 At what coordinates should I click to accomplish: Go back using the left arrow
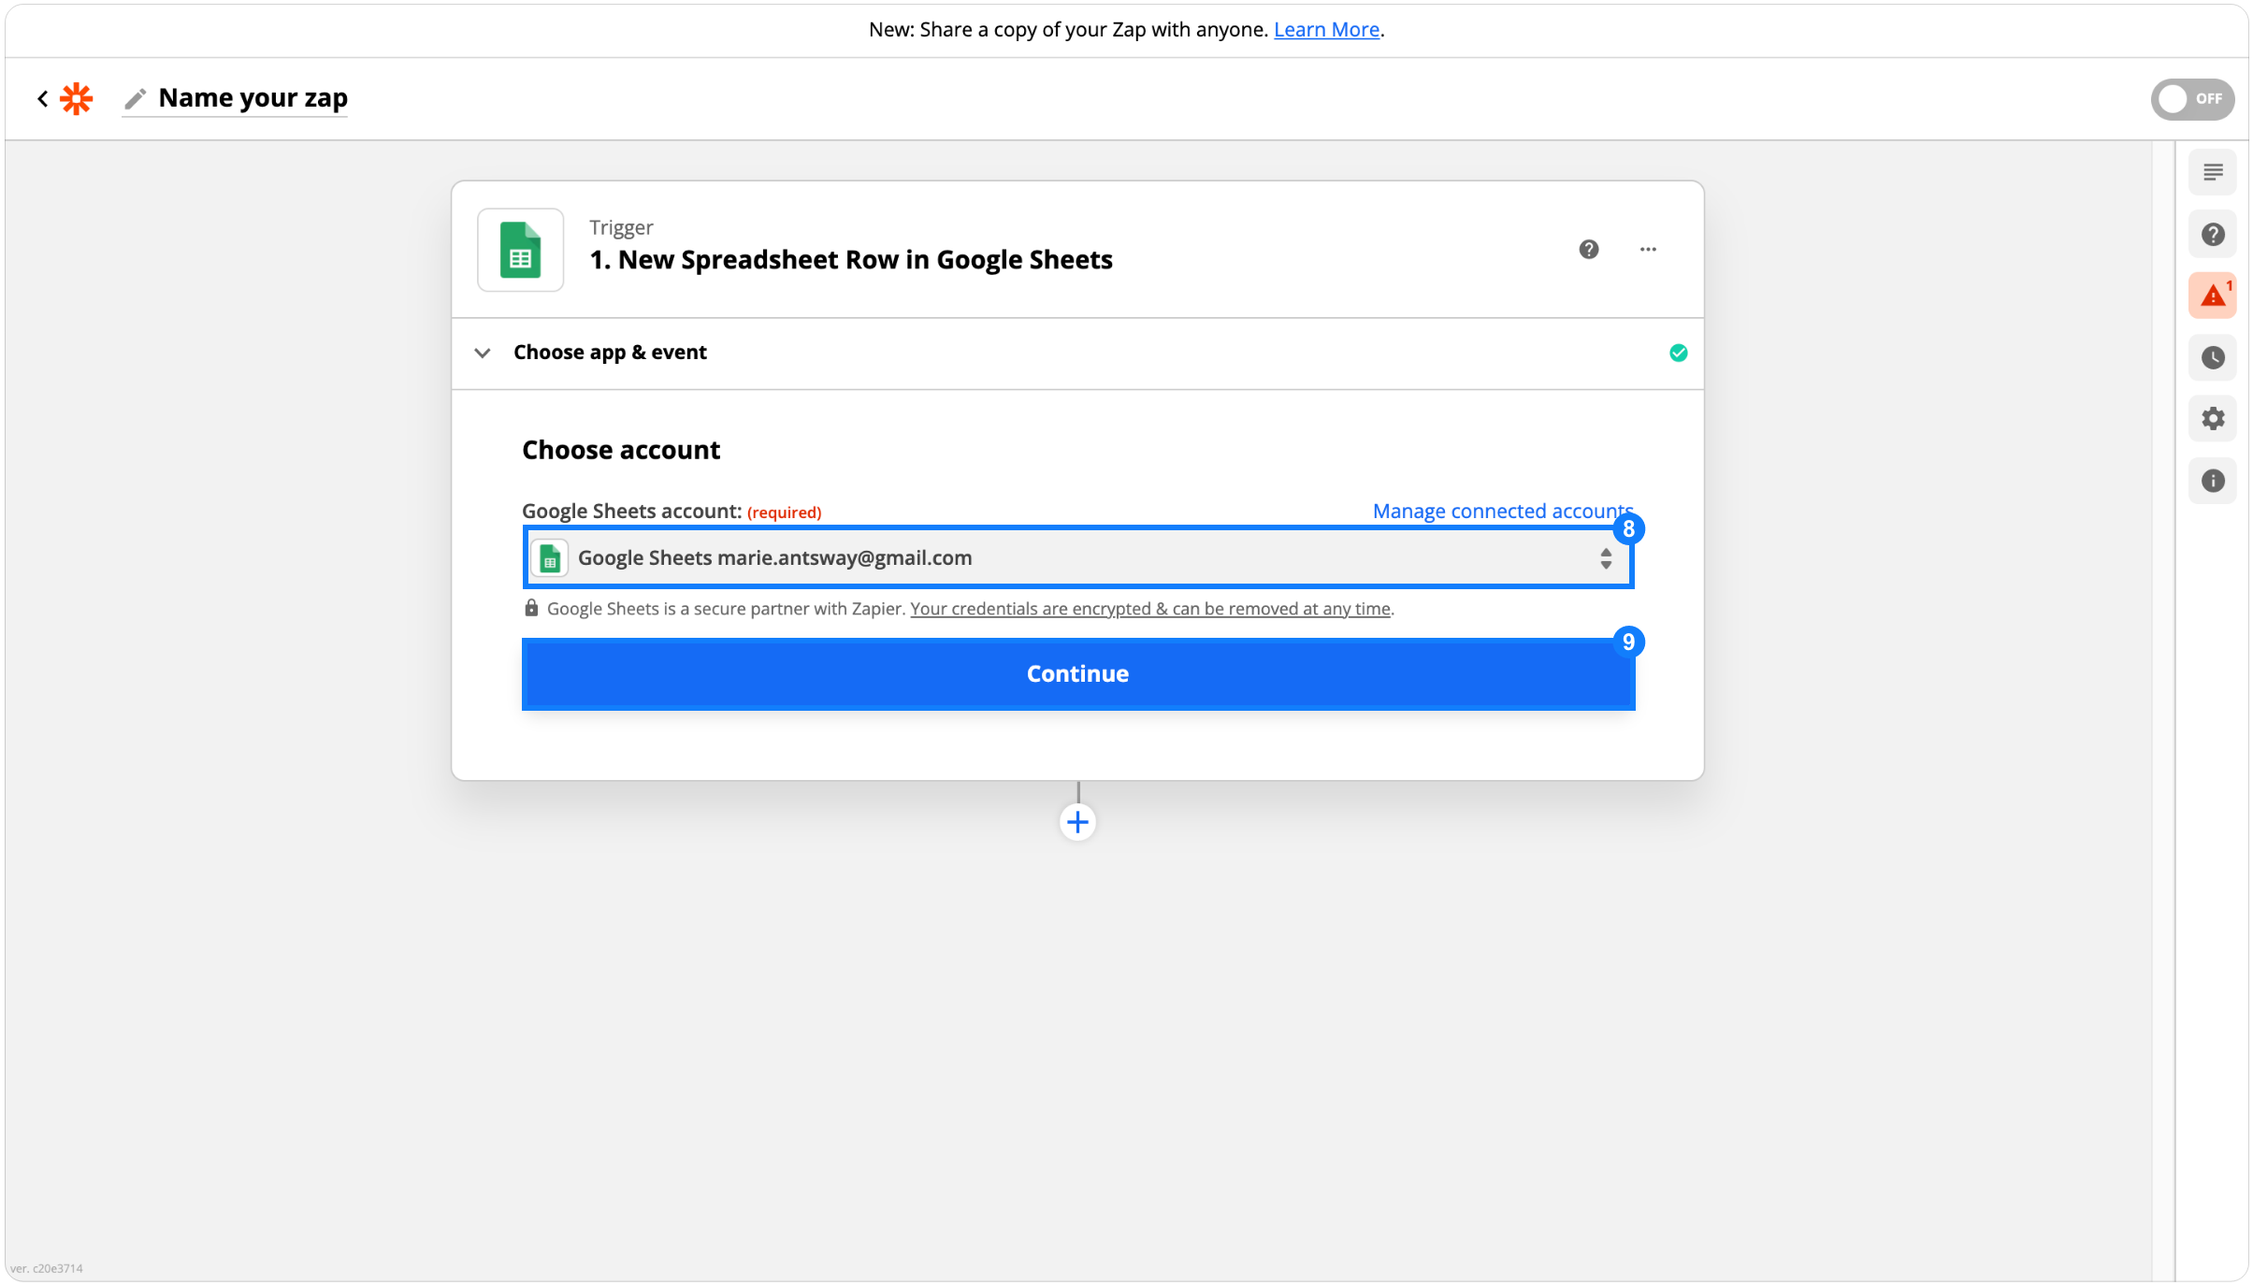[42, 98]
